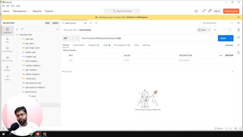
Task: Click the query param Value field
Action: tap(150, 60)
